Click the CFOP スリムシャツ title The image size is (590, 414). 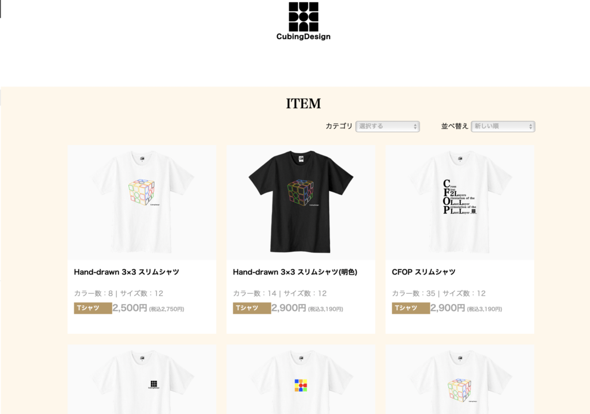pyautogui.click(x=423, y=272)
